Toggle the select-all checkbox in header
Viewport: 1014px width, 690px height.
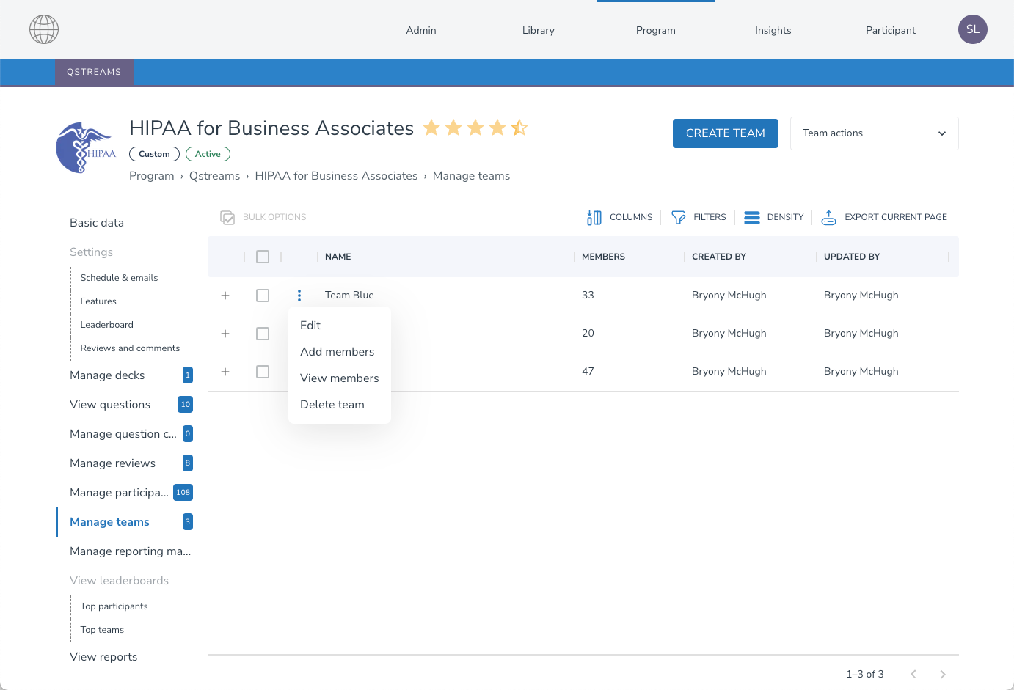[263, 257]
